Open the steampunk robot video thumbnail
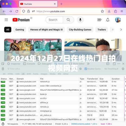126x126 pixels. coord(33,50)
